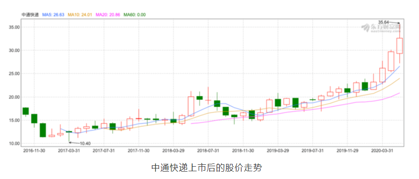
Task: Click the 2019-11-29 date label
Action: tap(348, 151)
